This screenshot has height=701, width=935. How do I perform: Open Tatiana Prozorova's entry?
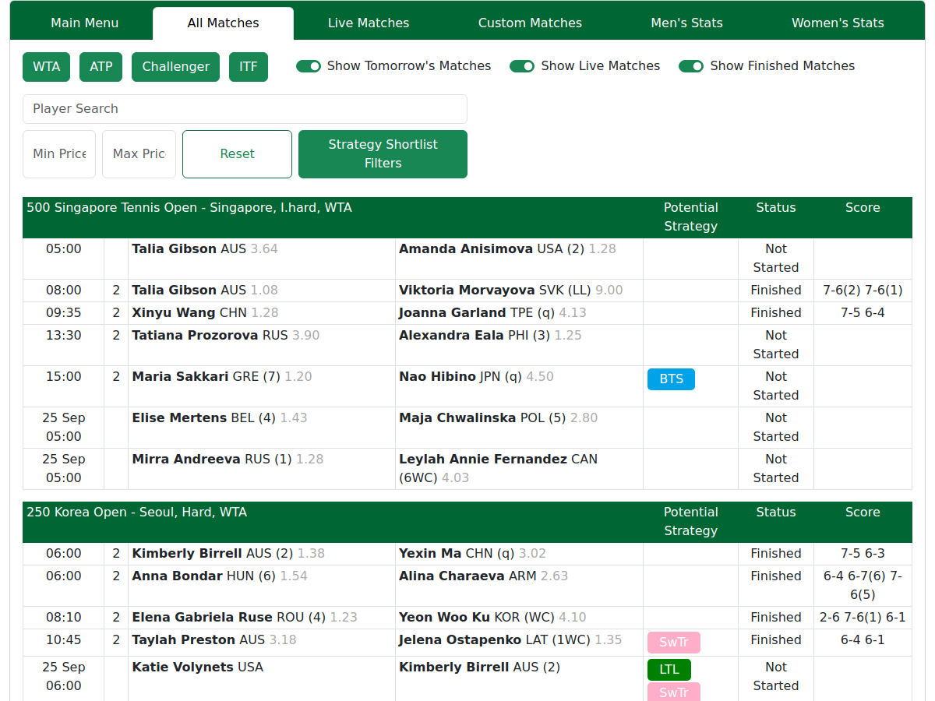coord(195,336)
